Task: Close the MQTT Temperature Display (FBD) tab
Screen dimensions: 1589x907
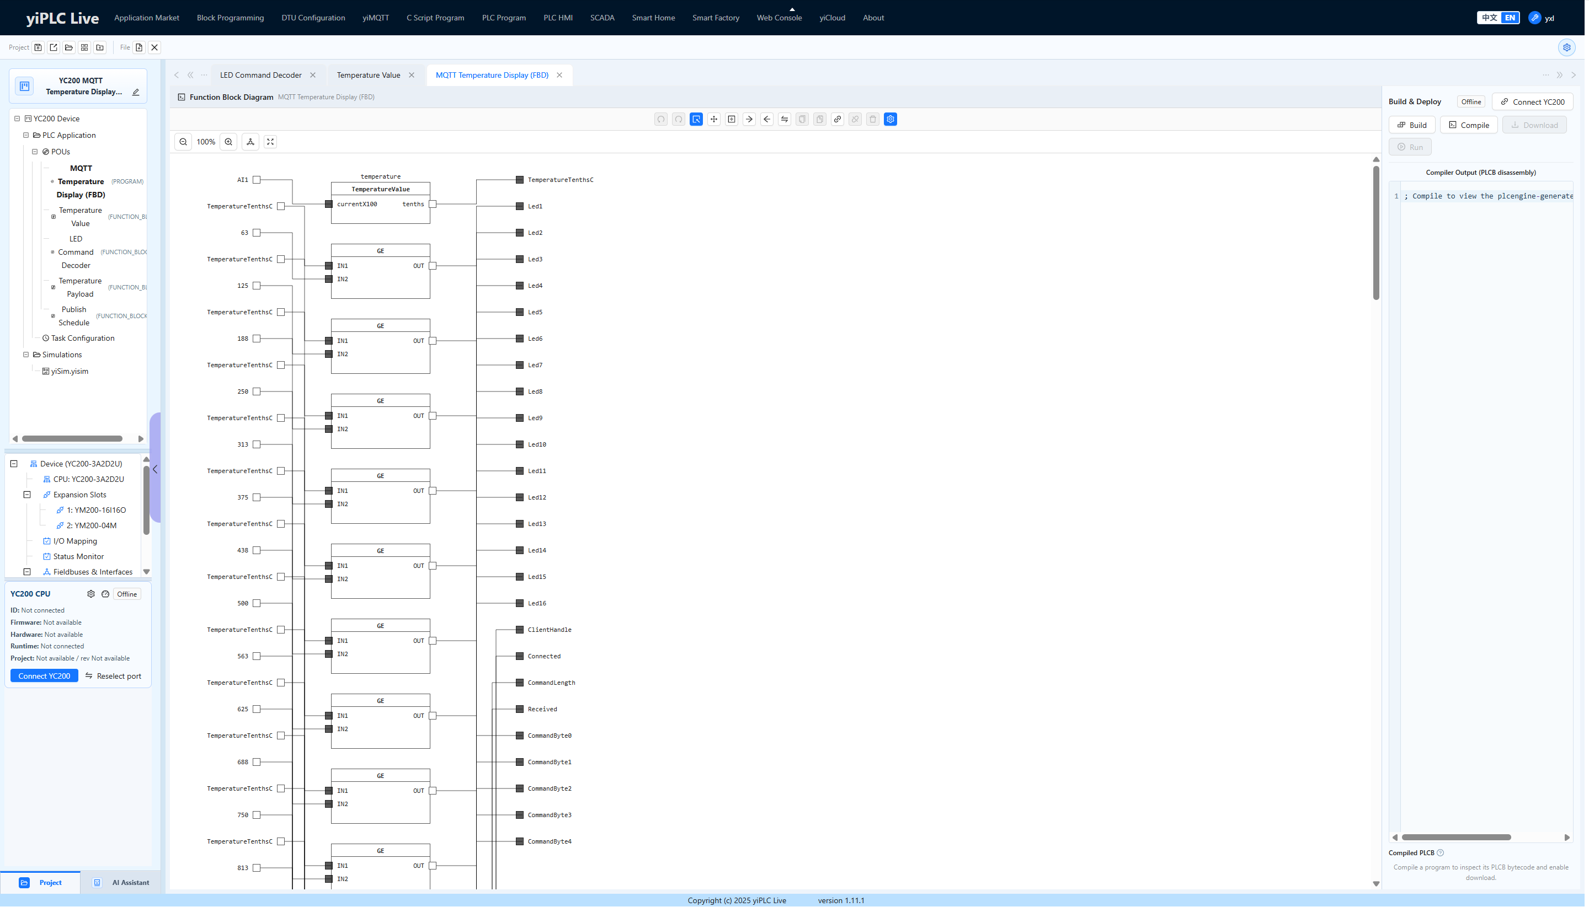Action: [560, 75]
